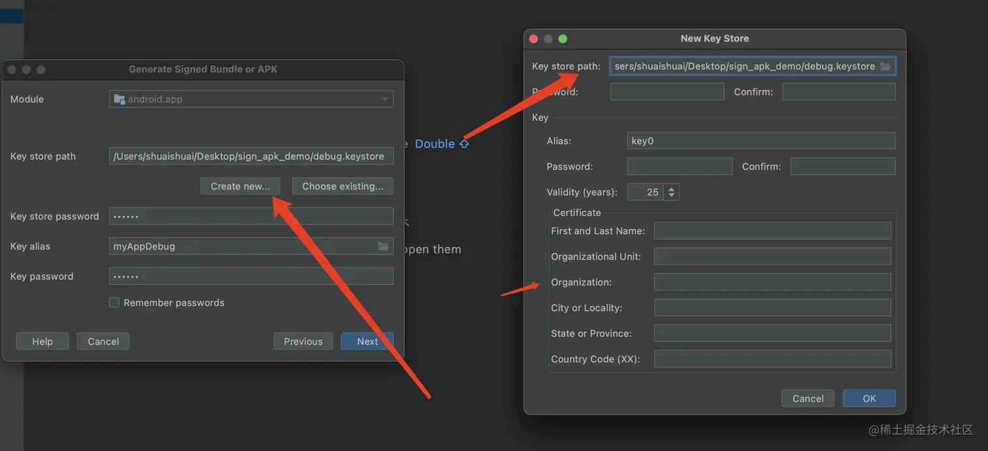Click the Key store path field in Generate dialog

click(x=251, y=156)
